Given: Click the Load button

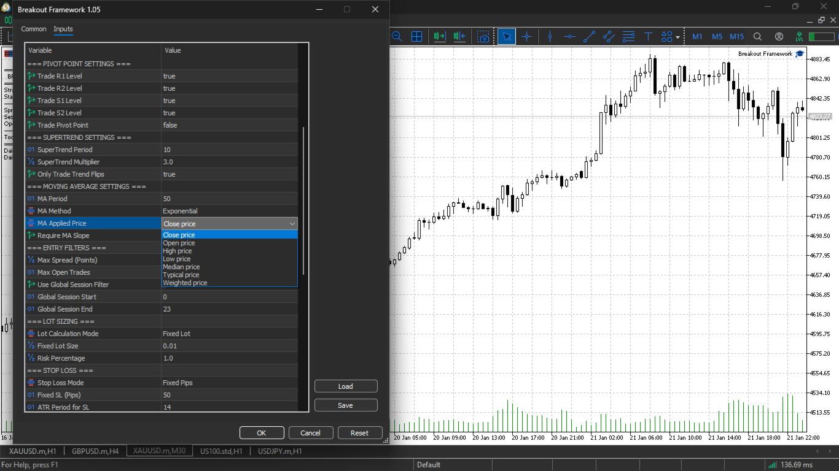Looking at the screenshot, I should point(346,386).
